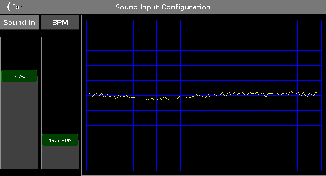
Task: Grab the 70% Sound In fader handle
Action: click(19, 76)
